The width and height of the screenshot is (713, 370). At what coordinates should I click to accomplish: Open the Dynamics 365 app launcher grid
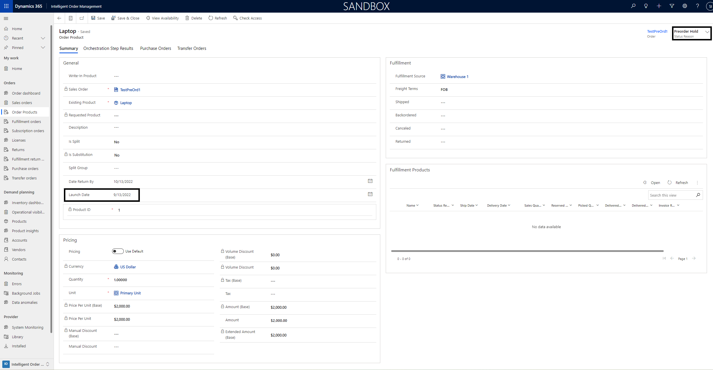[x=6, y=6]
